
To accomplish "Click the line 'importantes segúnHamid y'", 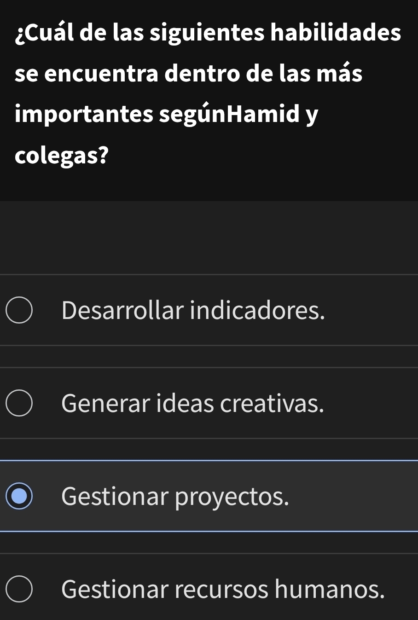I will [166, 115].
